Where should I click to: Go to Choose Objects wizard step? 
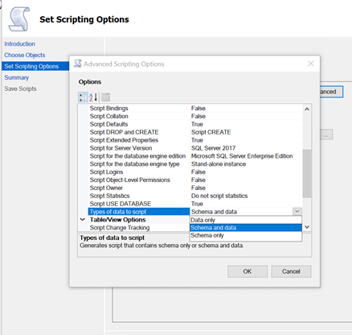[25, 55]
